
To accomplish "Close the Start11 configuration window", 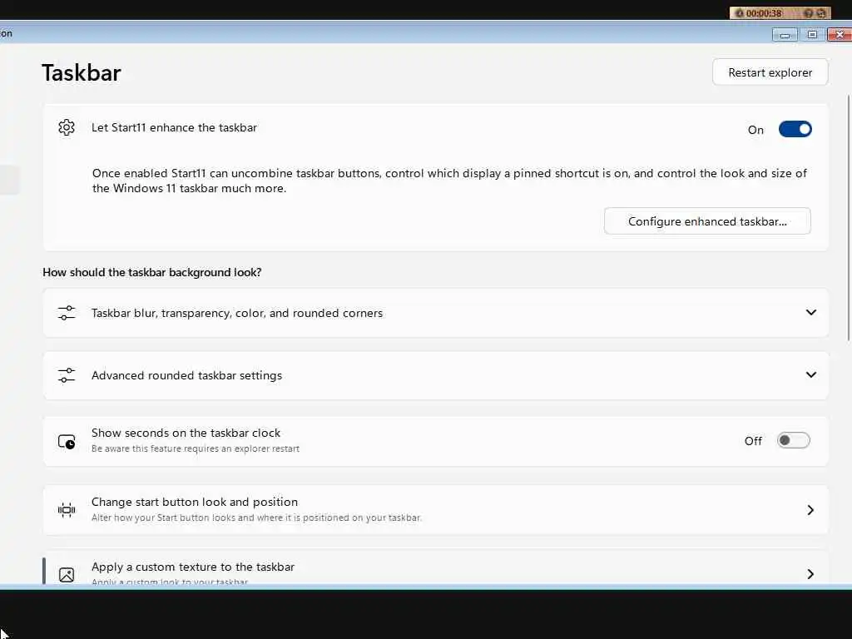I will 840,35.
